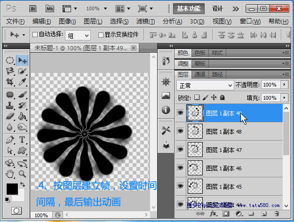Hide layer 图层 1 副本 49

pyautogui.click(x=180, y=113)
